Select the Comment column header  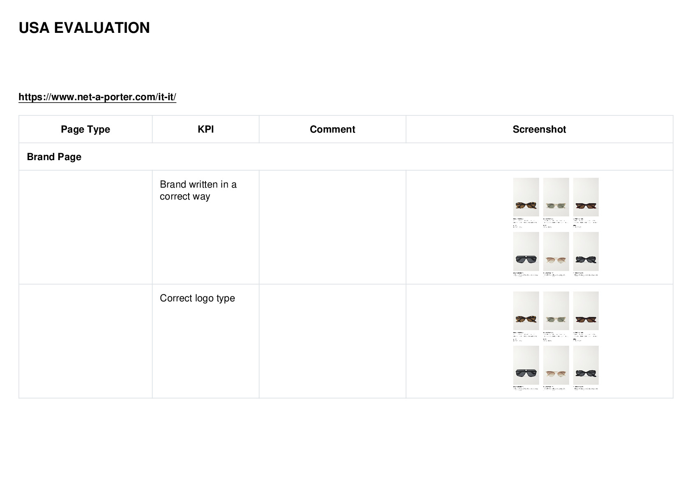coord(332,129)
